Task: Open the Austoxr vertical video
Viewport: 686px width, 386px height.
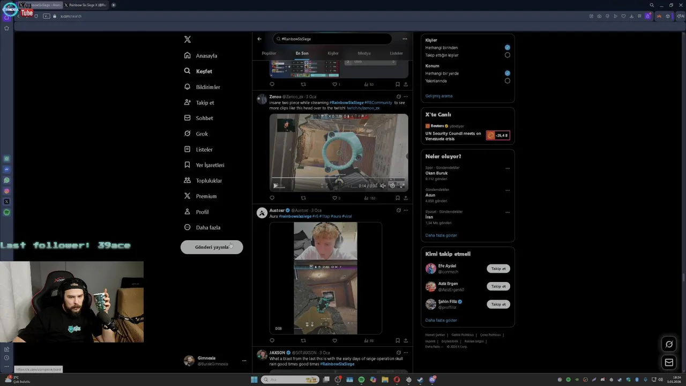Action: click(325, 278)
